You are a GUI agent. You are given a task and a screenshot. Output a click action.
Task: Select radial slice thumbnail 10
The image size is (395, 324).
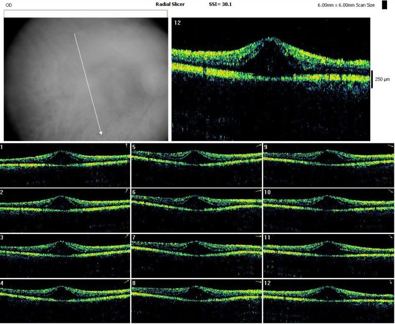coord(329,210)
